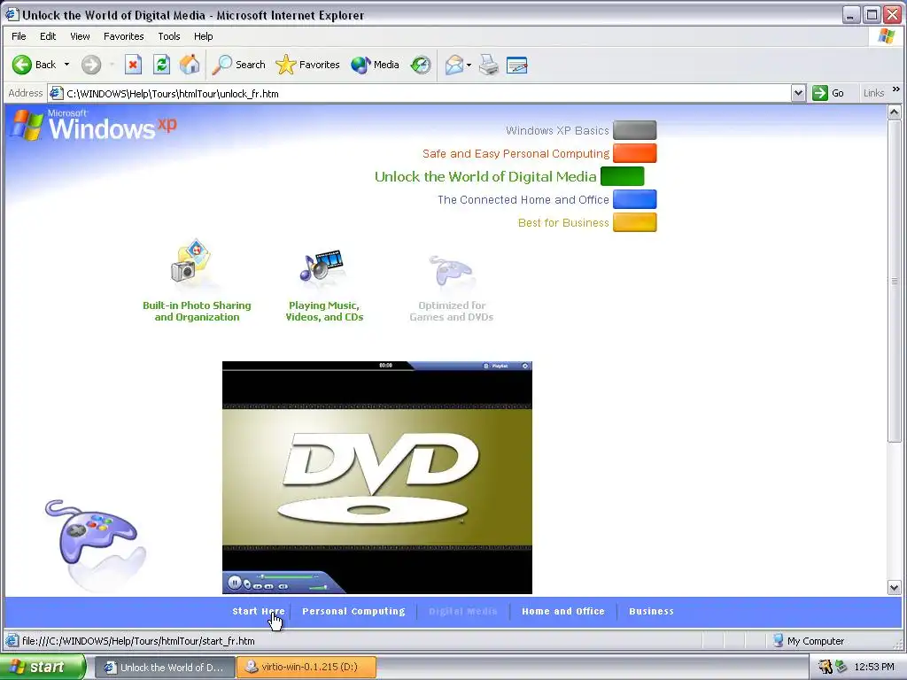Click the Mail envelope icon
This screenshot has width=907, height=680.
pyautogui.click(x=454, y=65)
